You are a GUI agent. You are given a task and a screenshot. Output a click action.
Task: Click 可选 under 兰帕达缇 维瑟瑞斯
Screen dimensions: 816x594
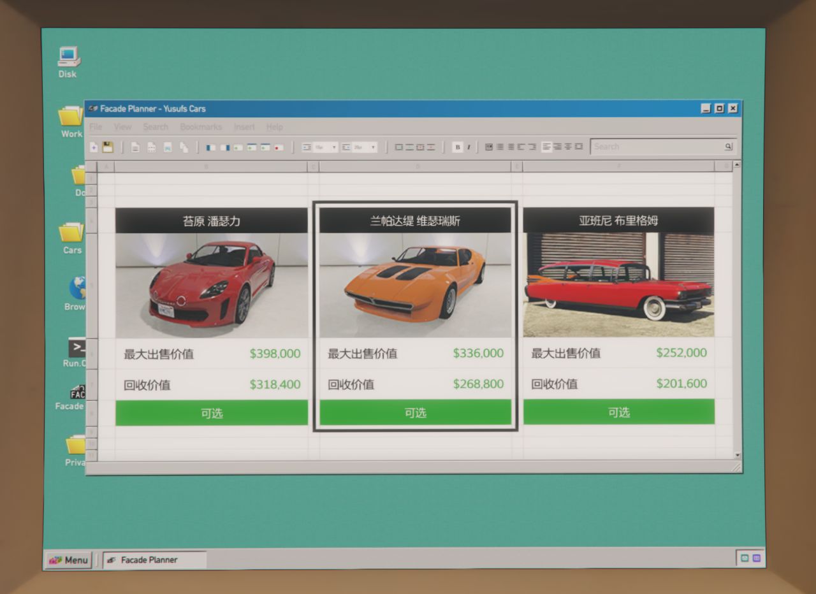click(416, 412)
